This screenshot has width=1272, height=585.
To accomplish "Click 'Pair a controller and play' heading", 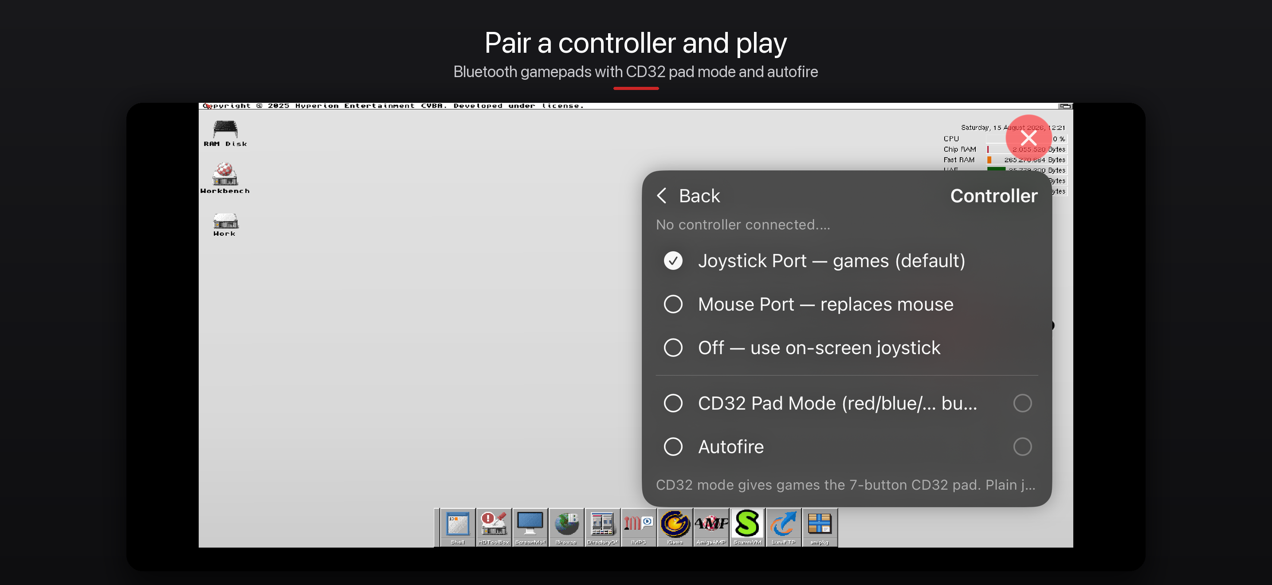I will pos(636,43).
